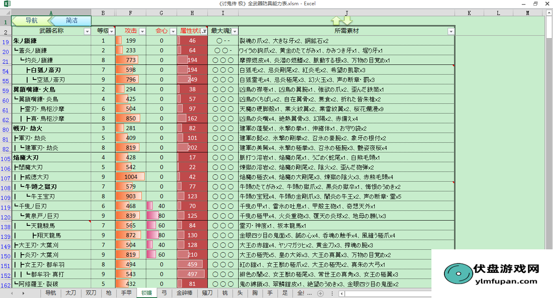This screenshot has width=553, height=298.
Task: Click the green down arrow above column J
Action: 347,21
